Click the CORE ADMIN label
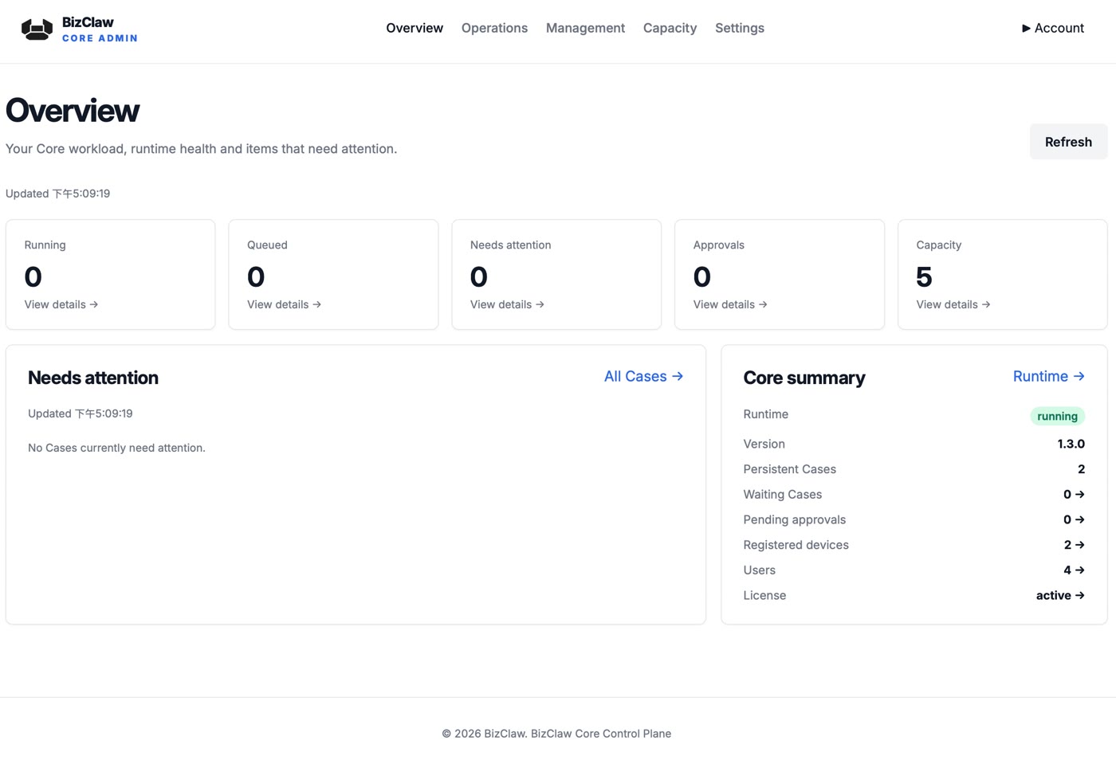The image size is (1116, 760). tap(100, 38)
